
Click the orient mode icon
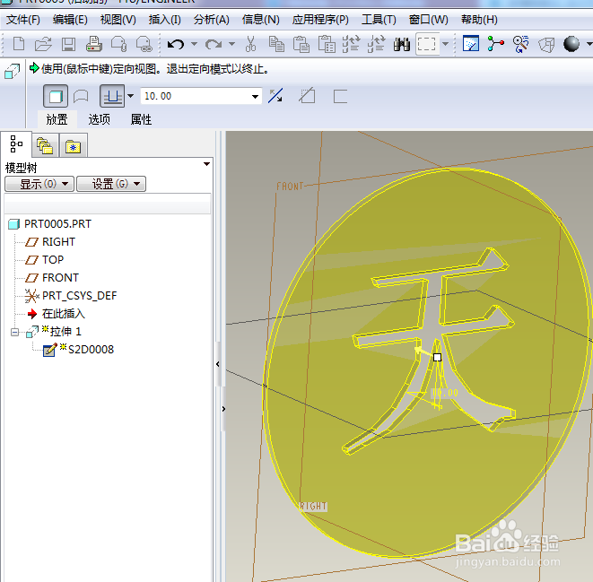(520, 44)
